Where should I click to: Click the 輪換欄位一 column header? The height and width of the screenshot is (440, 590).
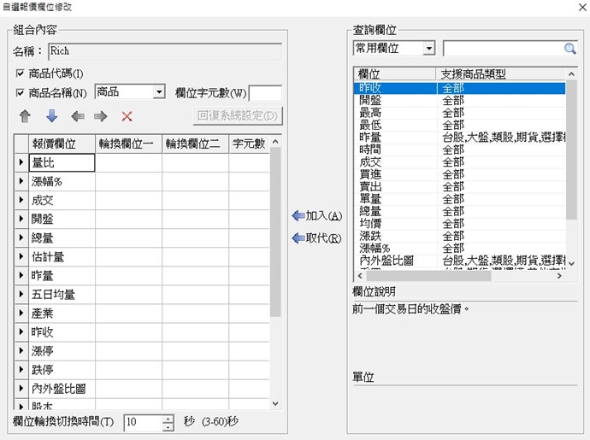(127, 143)
